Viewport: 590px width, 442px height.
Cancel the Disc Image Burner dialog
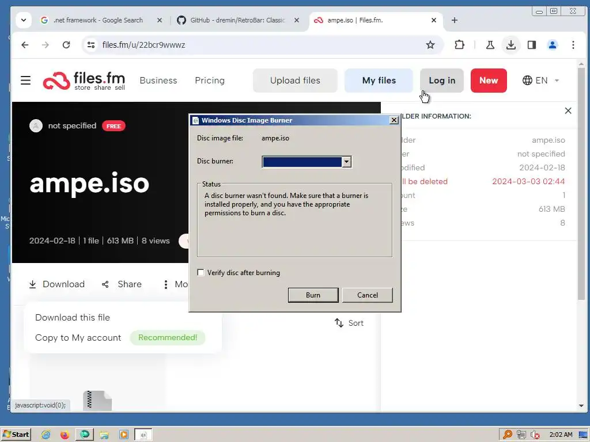367,295
